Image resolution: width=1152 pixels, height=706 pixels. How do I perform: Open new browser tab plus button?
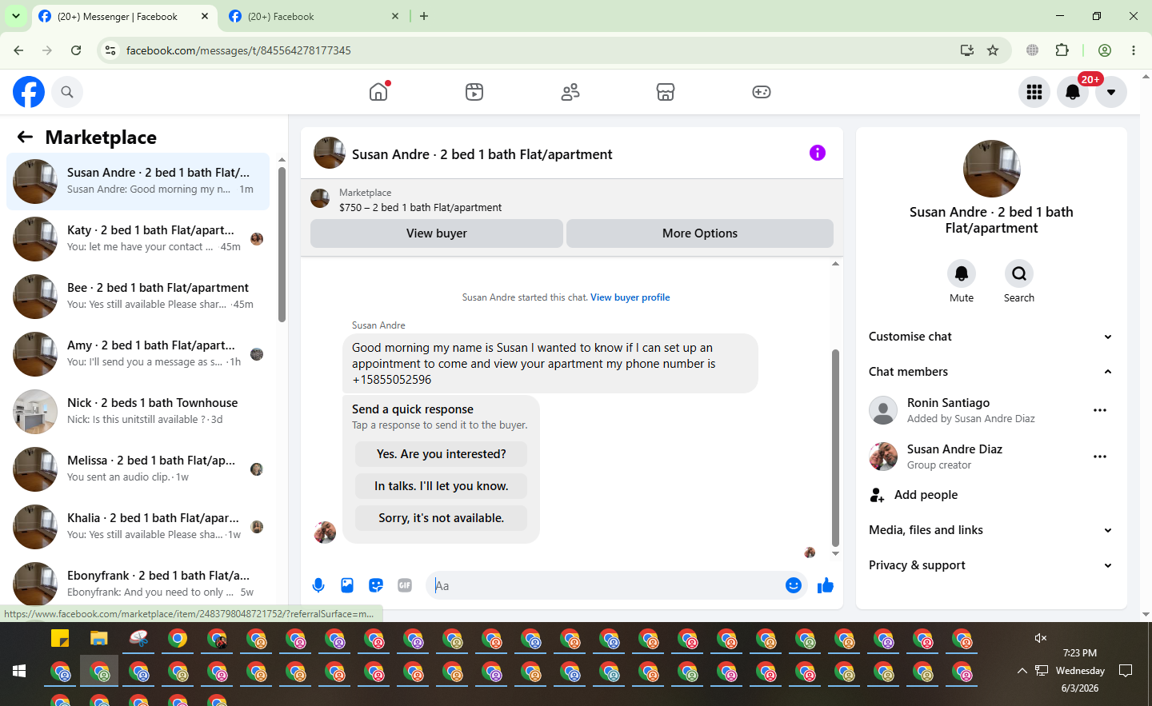coord(424,16)
